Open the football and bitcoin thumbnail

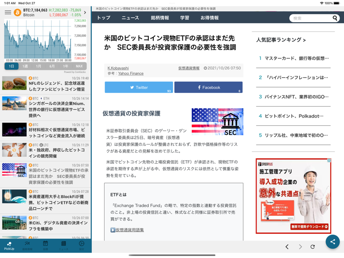14,83
